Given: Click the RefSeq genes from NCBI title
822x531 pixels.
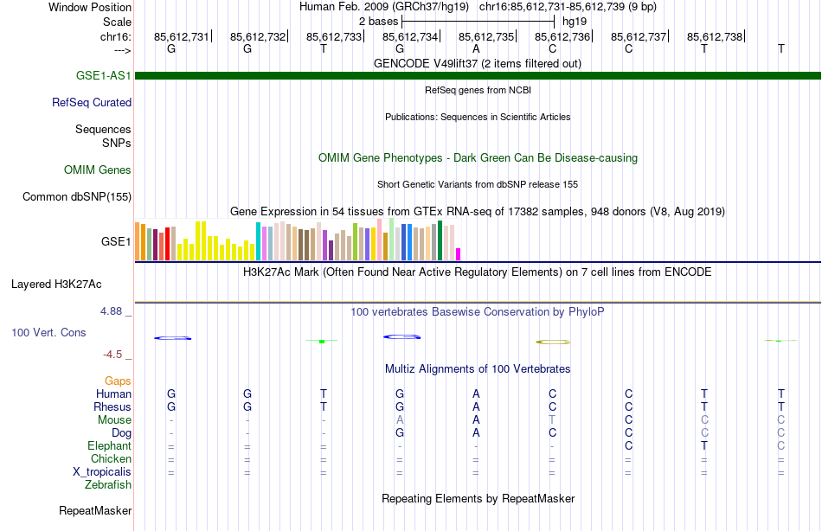Looking at the screenshot, I should coord(478,90).
